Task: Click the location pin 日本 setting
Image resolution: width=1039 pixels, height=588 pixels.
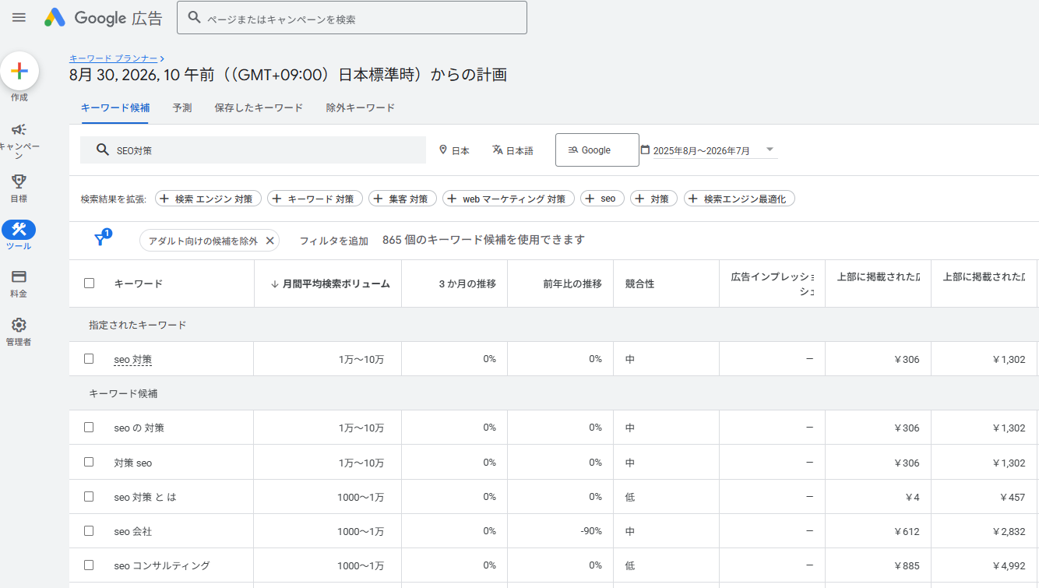Action: point(454,150)
